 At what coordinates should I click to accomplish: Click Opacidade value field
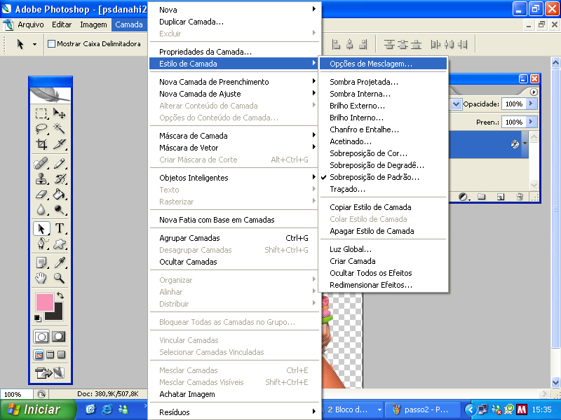pyautogui.click(x=514, y=104)
